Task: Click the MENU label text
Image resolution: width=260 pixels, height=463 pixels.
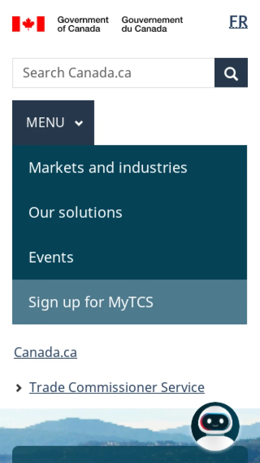Action: (45, 123)
